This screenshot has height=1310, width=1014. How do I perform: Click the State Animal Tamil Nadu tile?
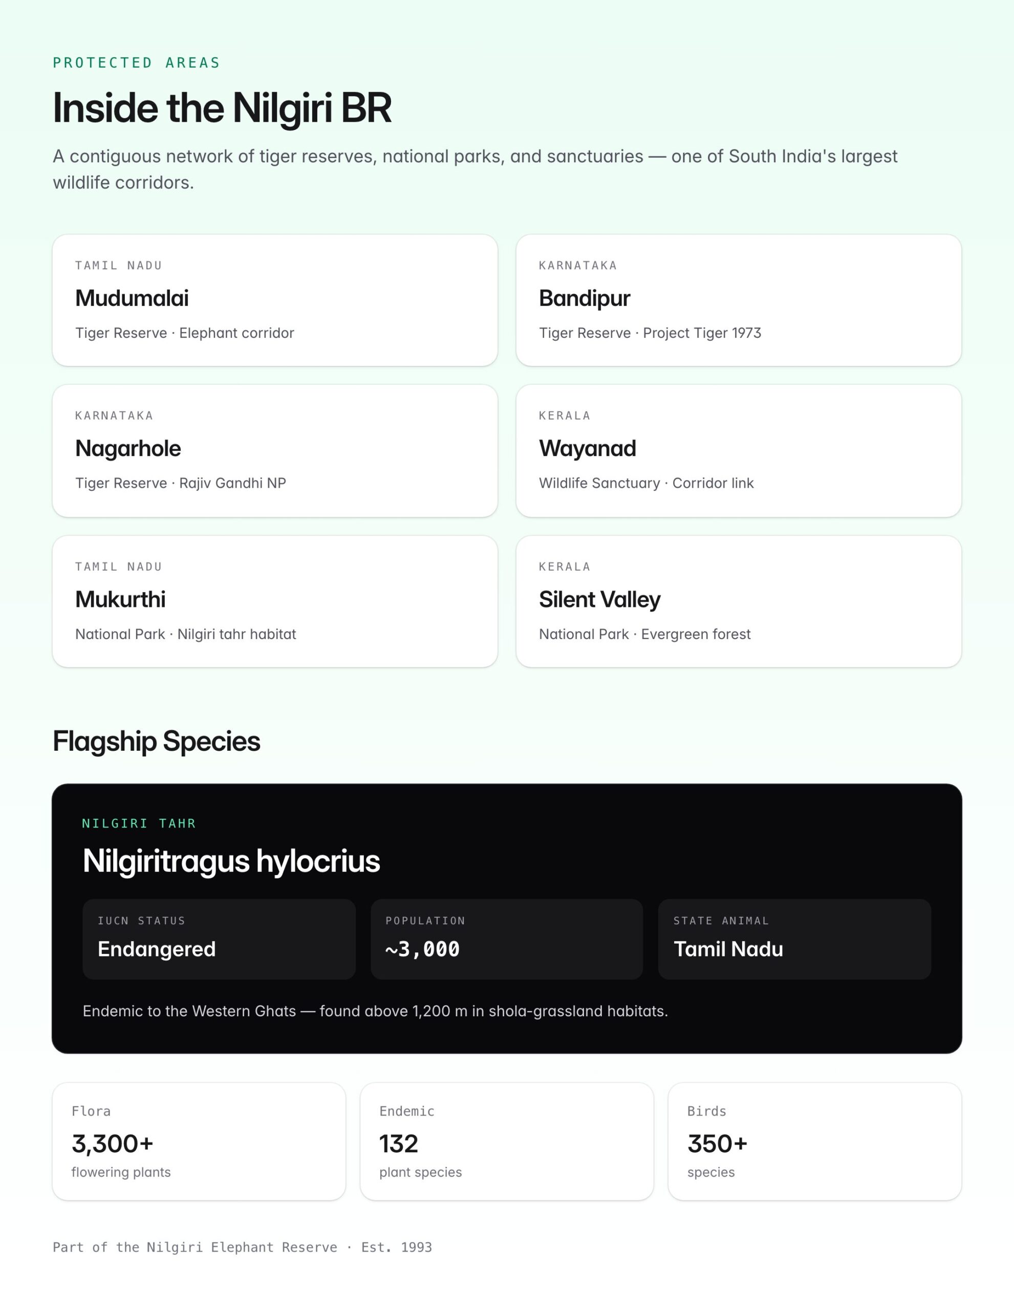coord(794,938)
